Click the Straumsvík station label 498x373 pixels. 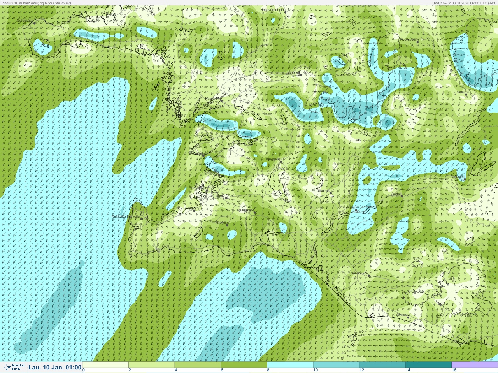(x=185, y=208)
